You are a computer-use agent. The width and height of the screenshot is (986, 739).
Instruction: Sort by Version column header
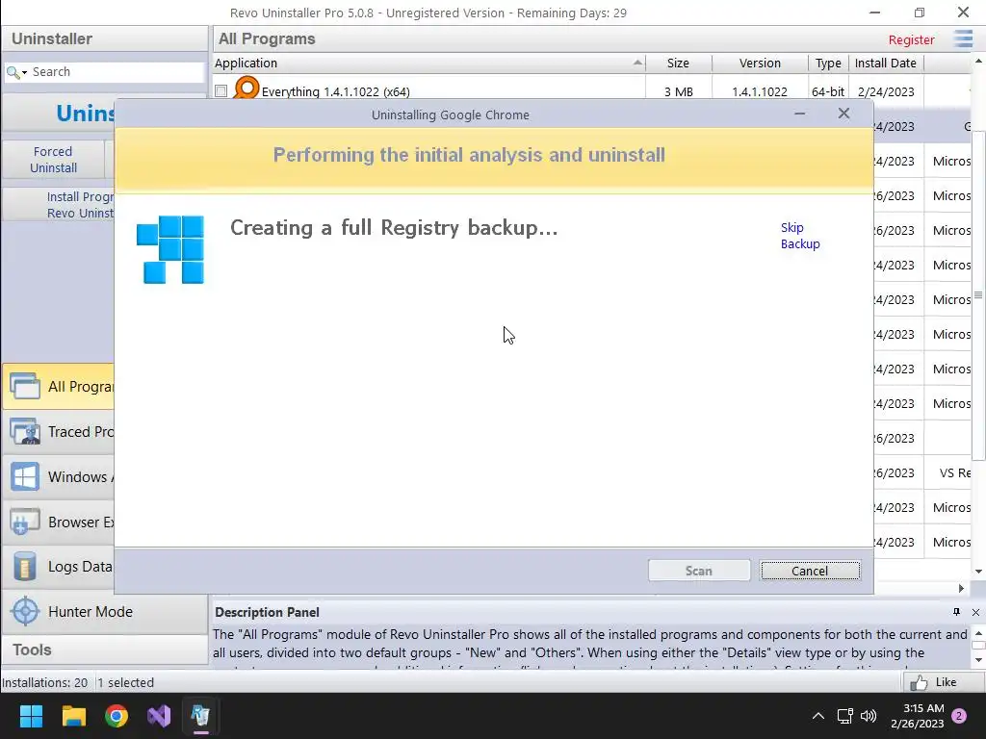coord(760,63)
